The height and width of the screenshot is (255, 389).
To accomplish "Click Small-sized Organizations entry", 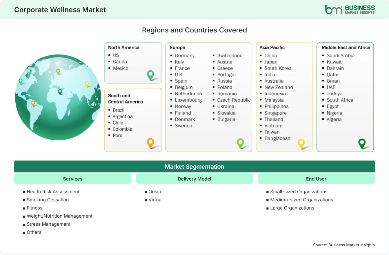I will [299, 192].
